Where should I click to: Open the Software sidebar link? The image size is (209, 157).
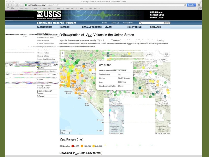tap(40, 96)
